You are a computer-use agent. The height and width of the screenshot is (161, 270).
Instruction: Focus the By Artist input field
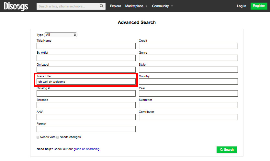tap(86, 58)
